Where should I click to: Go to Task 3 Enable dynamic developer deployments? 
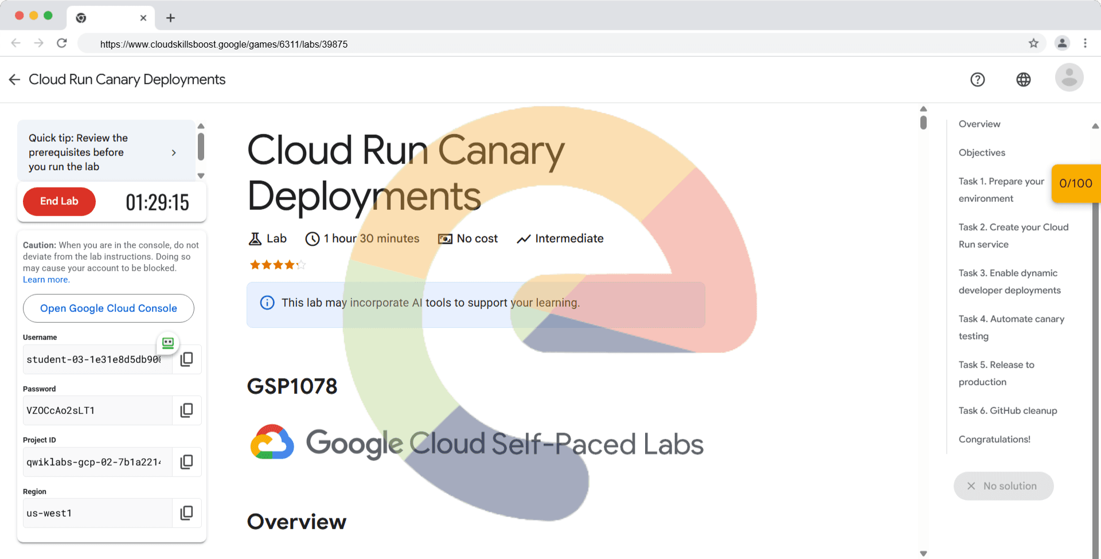[x=1010, y=282]
